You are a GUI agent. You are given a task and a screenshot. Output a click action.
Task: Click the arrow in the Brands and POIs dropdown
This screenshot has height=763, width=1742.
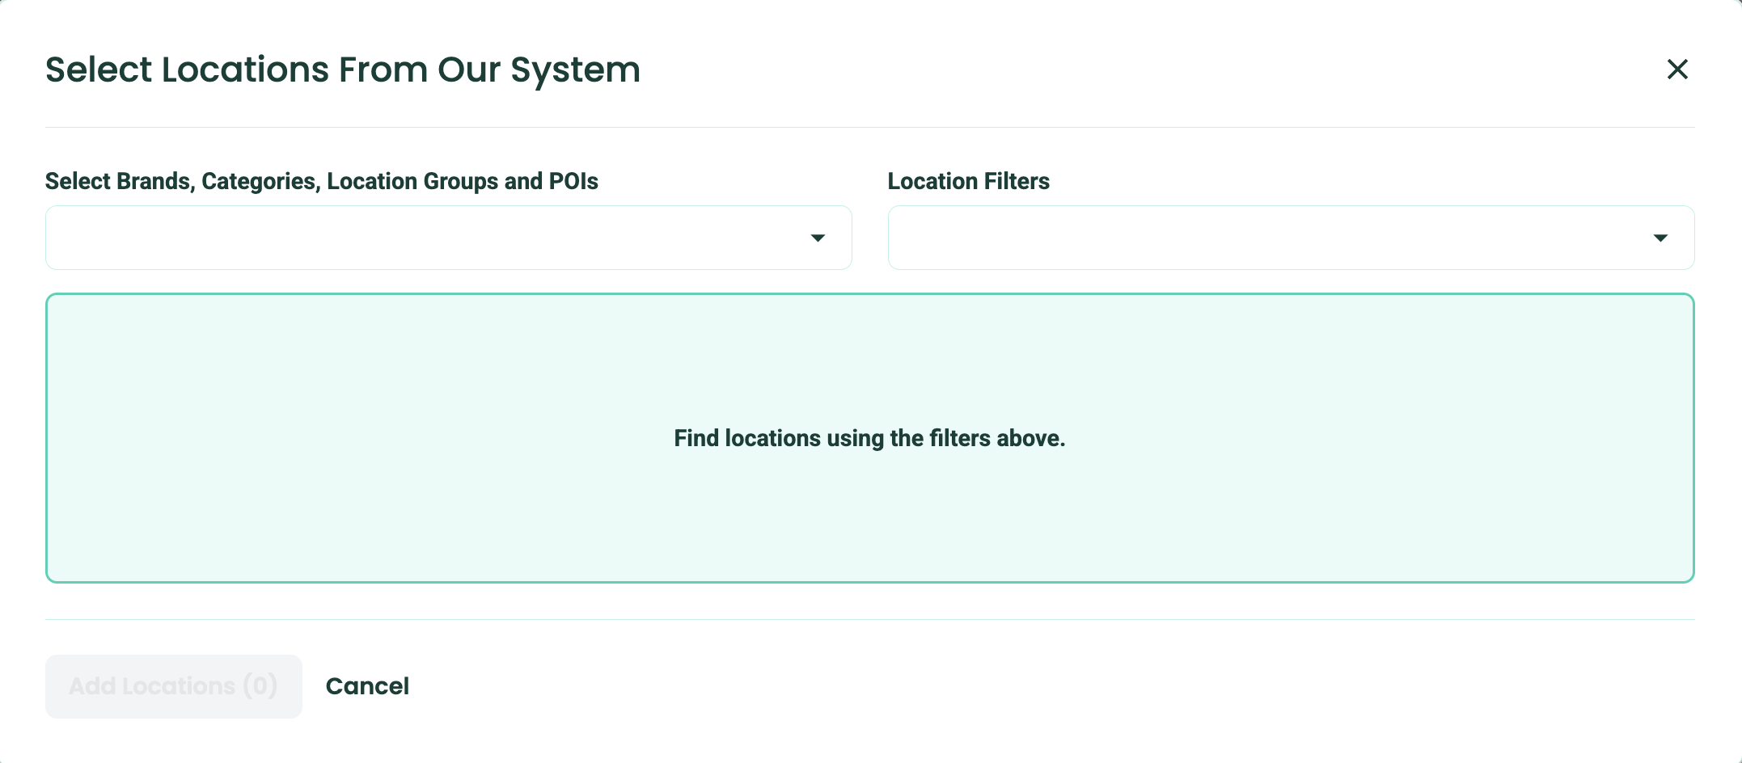(x=818, y=238)
